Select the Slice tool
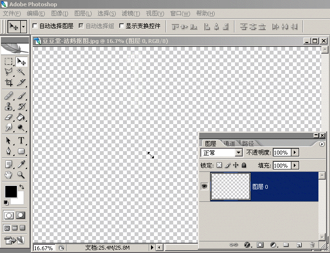Viewport: 330px width, 253px height. pyautogui.click(x=21, y=83)
